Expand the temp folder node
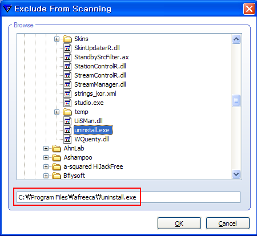257x236 pixels. pos(57,112)
